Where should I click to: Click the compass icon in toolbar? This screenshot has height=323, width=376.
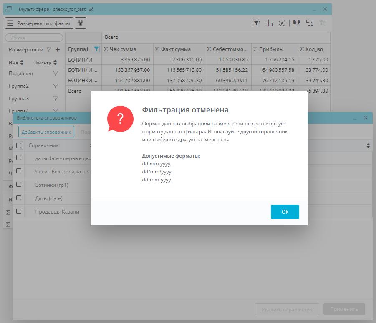(282, 23)
